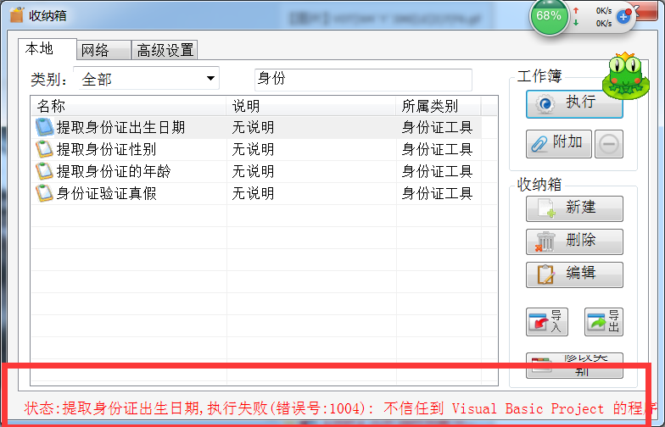665x427 pixels.
Task: Open the 类别 category dropdown
Action: point(147,80)
